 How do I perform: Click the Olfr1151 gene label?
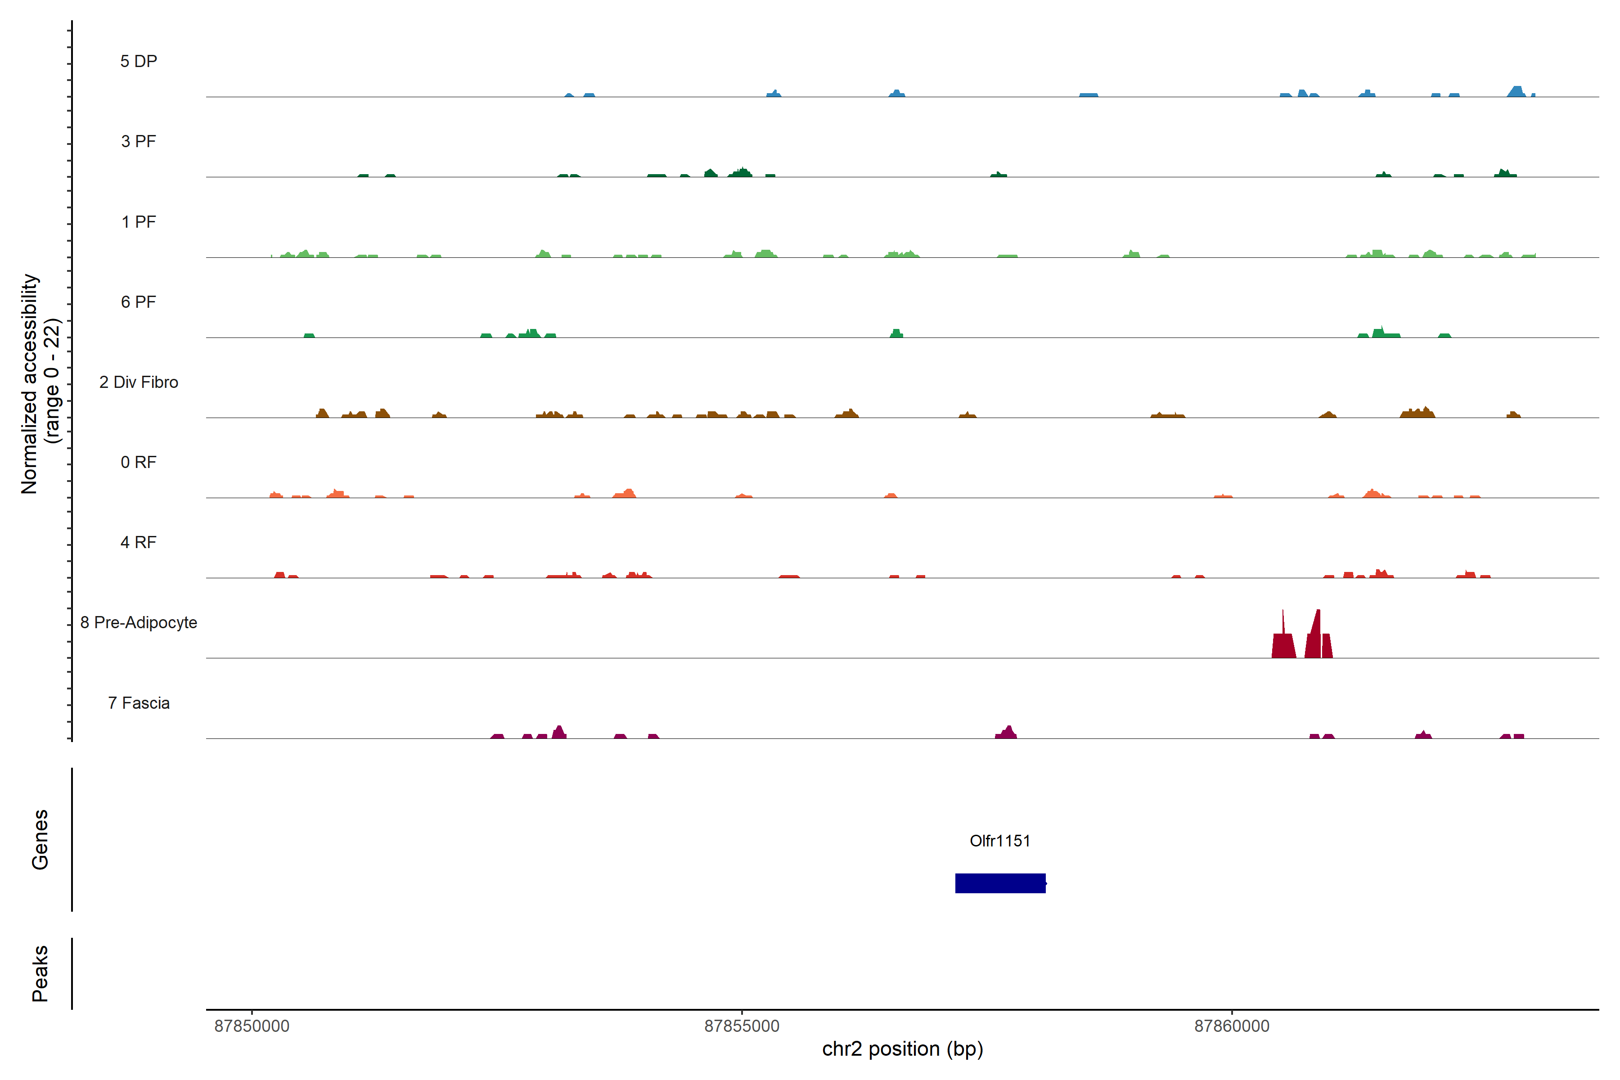(999, 840)
